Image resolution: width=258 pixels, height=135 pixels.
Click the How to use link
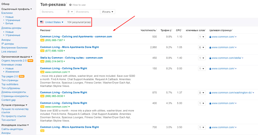click(x=79, y=5)
